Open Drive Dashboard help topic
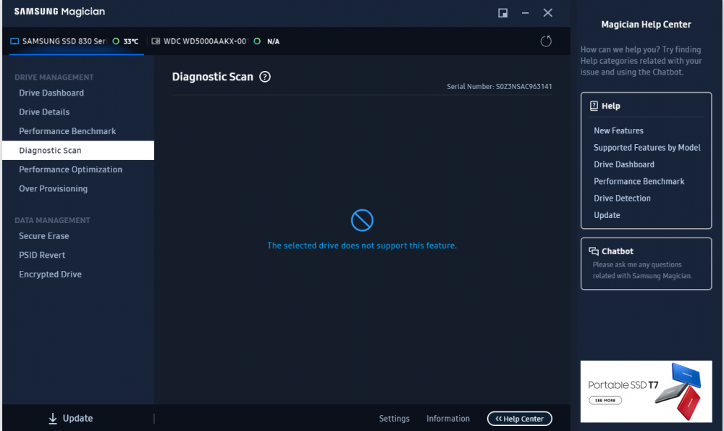This screenshot has width=724, height=431. click(624, 164)
